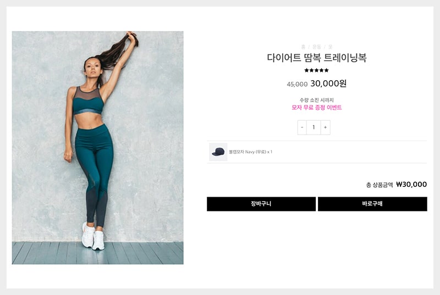Click the 수량 소진 시까지 notice text
This screenshot has height=295, width=440.
(317, 100)
